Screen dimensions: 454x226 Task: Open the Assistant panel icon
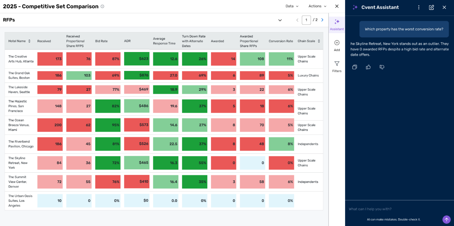click(x=337, y=22)
